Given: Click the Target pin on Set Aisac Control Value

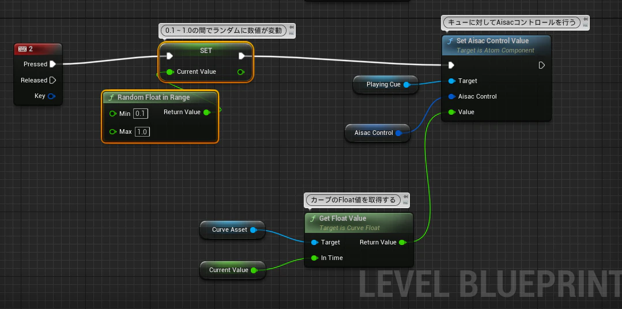Looking at the screenshot, I should 451,81.
